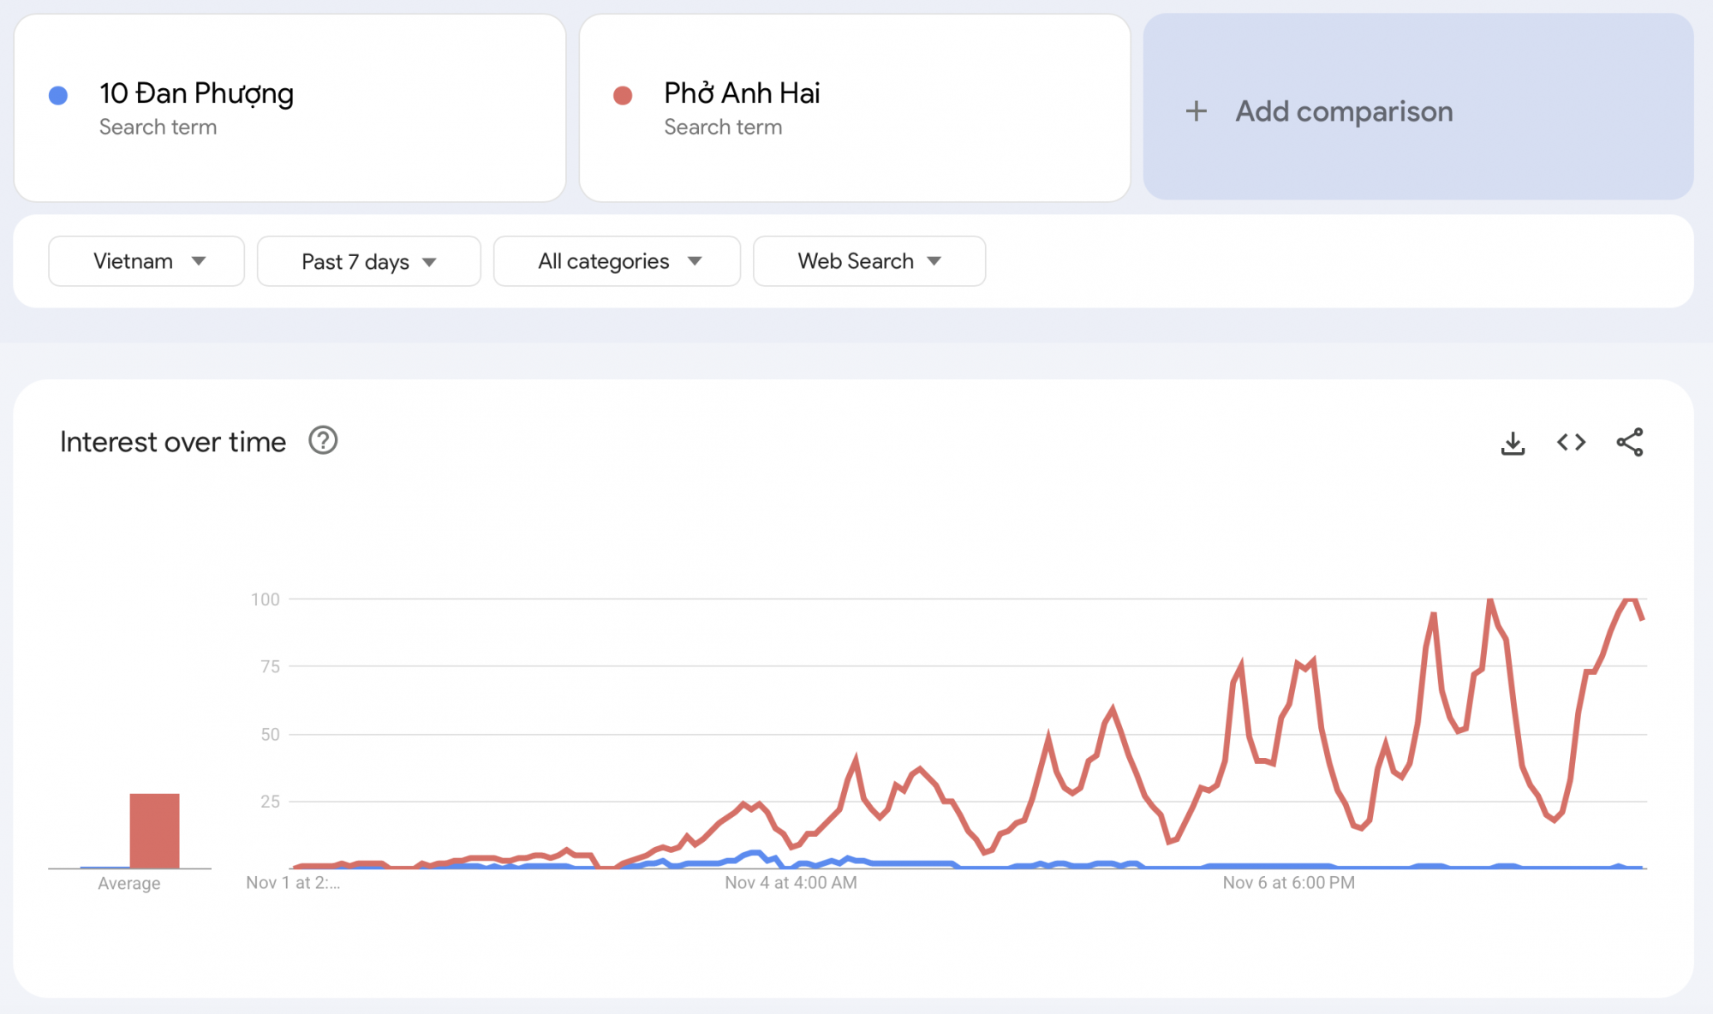Viewport: 1713px width, 1014px height.
Task: Share the Interest over time chart
Action: (x=1629, y=443)
